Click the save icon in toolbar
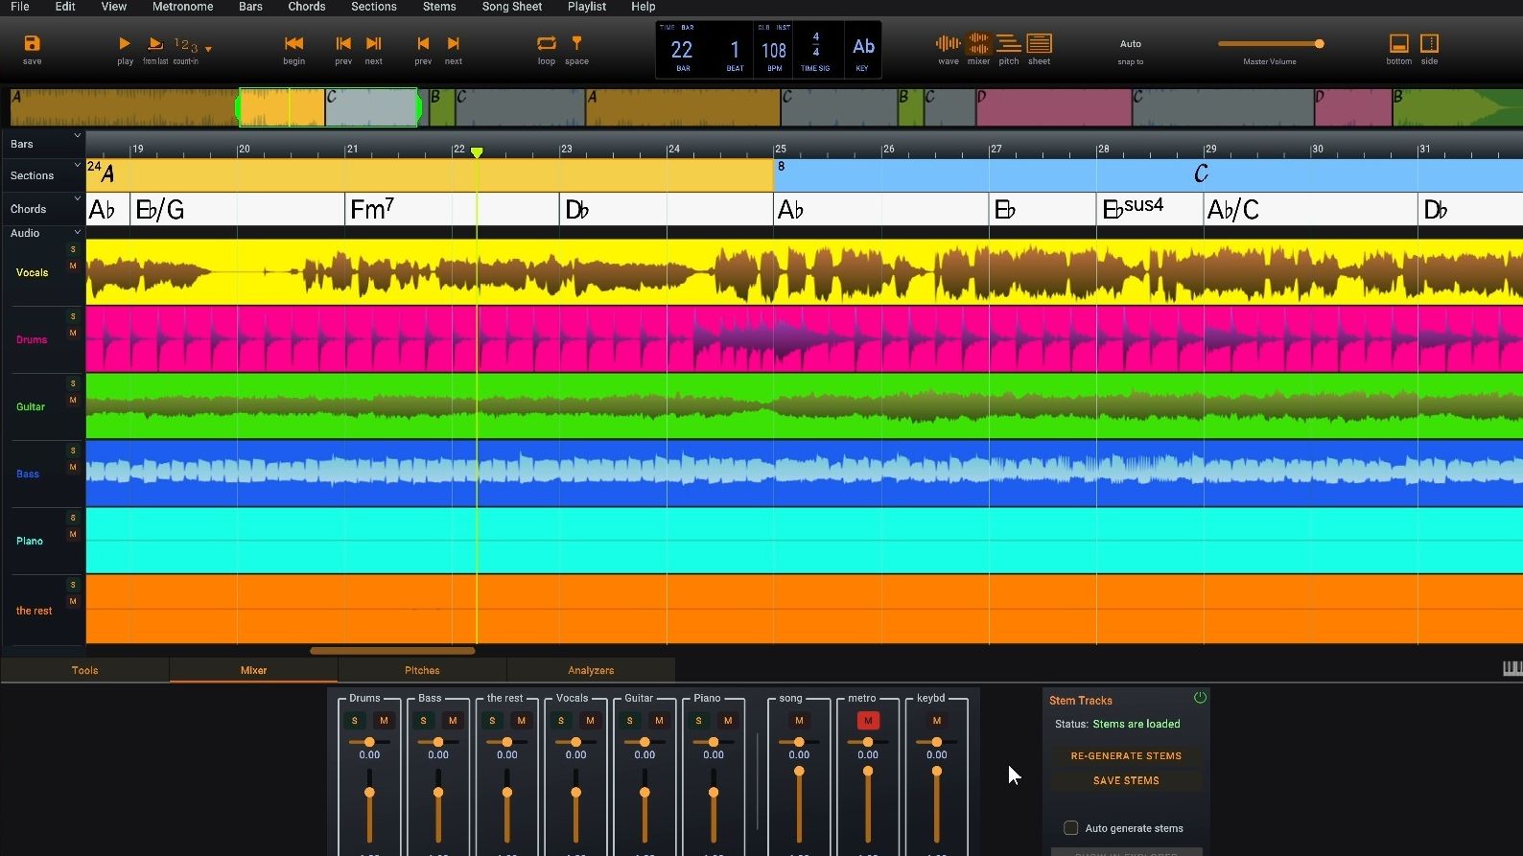This screenshot has height=856, width=1523. coord(32,44)
